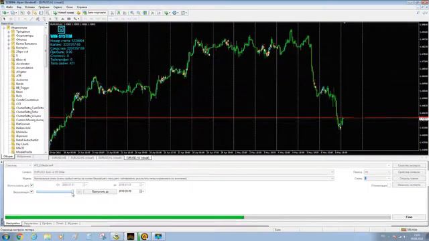Click the Zoom In magnifier icon
Viewport: 429px width, 241px height.
(132, 13)
